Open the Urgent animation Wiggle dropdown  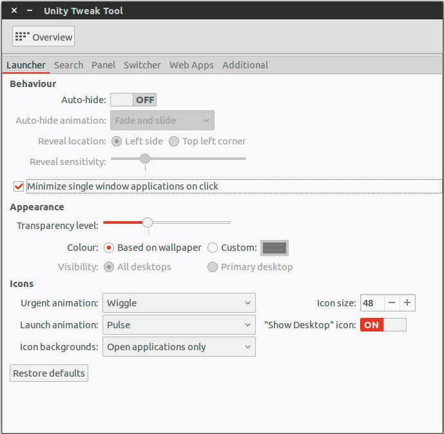[179, 303]
